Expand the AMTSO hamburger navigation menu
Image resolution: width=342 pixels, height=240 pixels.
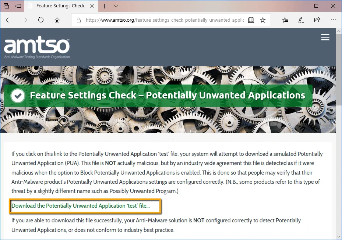[x=325, y=37]
